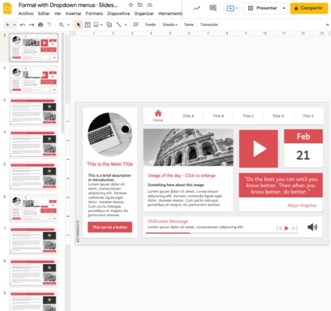Viewport: 331px width, 311px height.
Task: Click Title C tab on slide
Action: pos(248,116)
